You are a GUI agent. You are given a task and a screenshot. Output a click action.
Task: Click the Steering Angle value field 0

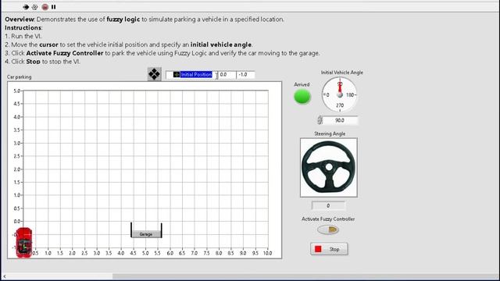(x=328, y=206)
